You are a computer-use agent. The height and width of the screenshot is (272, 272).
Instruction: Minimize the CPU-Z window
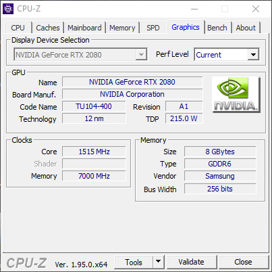194,9
